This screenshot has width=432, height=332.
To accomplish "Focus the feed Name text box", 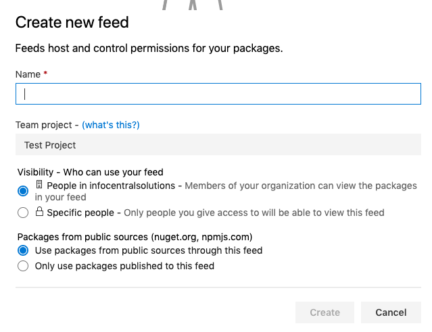I will click(x=218, y=94).
